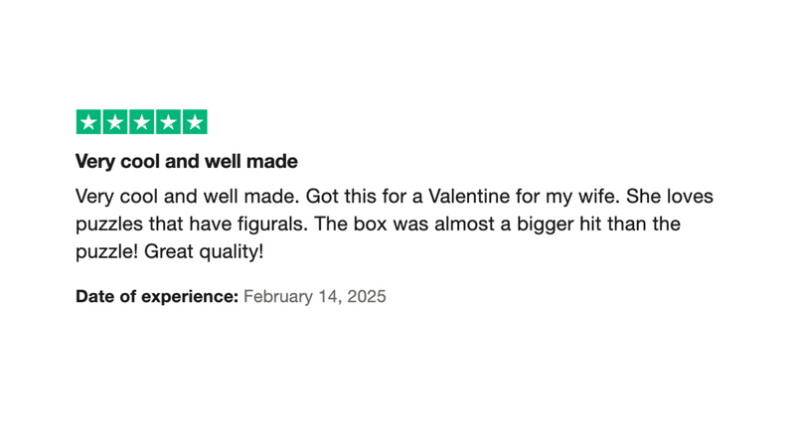Screen dimensions: 795x447
Task: Click the fifth, last rating star
Action: click(x=196, y=122)
